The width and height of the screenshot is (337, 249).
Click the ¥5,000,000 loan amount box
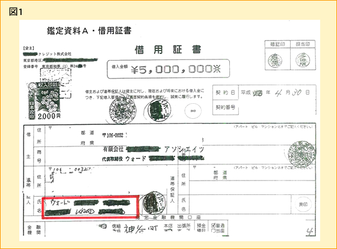168,69
